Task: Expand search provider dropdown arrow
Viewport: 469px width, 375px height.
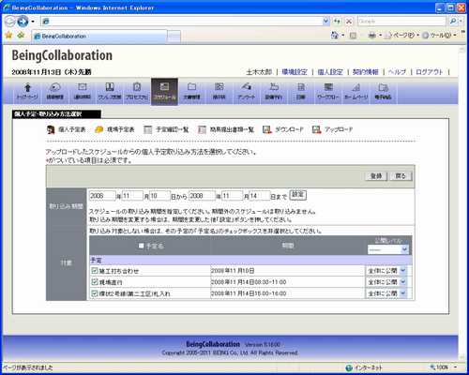Action: tap(461, 22)
